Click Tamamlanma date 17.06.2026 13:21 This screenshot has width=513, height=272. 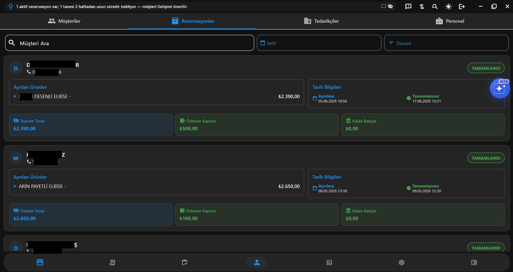(427, 101)
